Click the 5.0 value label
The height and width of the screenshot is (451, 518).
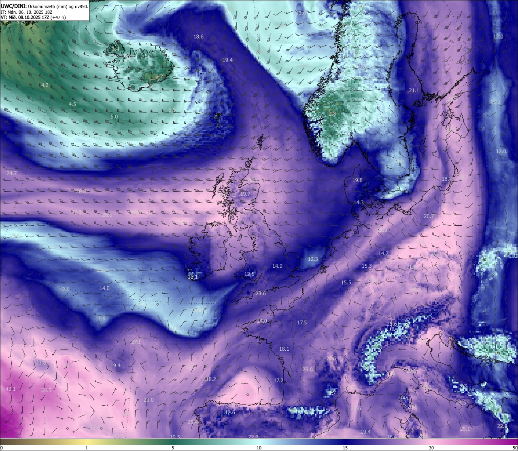(x=114, y=116)
